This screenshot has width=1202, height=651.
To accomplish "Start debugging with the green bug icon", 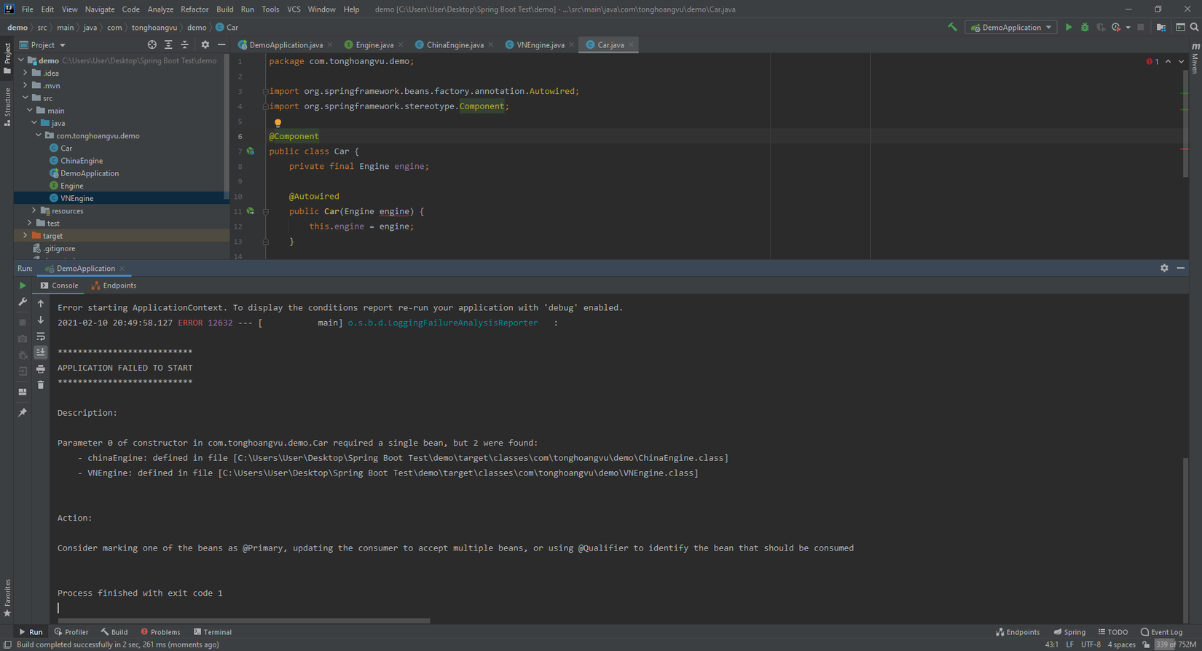I will [1085, 28].
